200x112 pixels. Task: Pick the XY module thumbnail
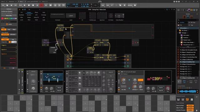(x=82, y=16)
